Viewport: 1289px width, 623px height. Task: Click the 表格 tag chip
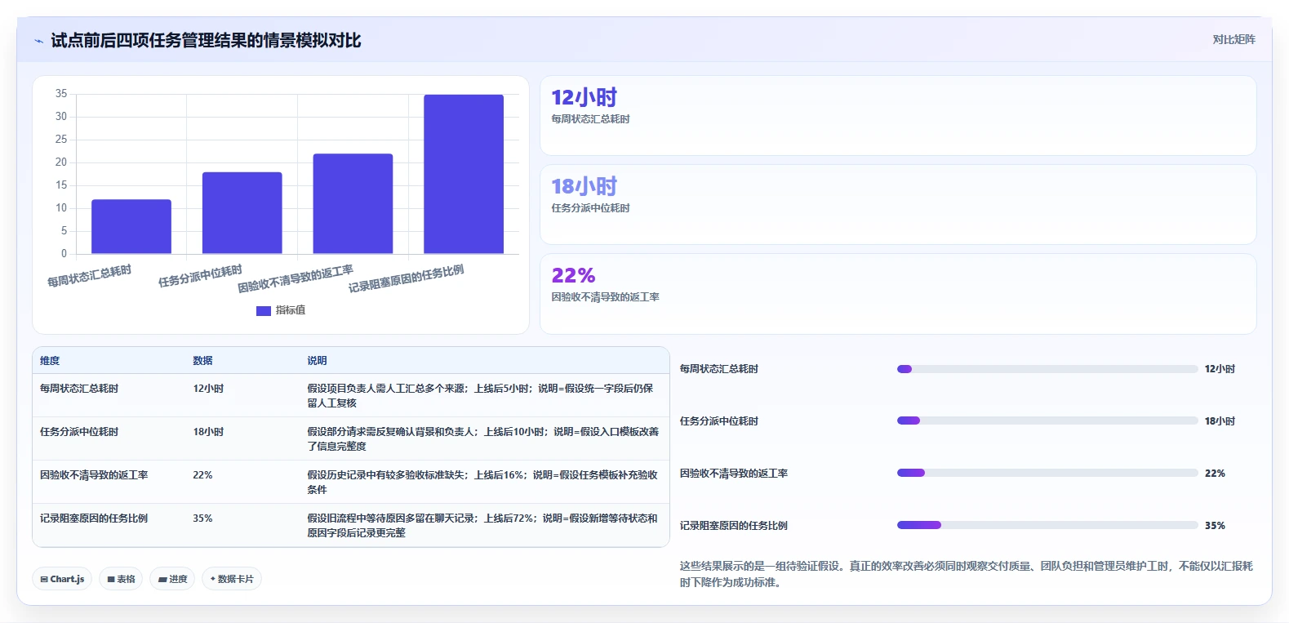click(x=121, y=579)
